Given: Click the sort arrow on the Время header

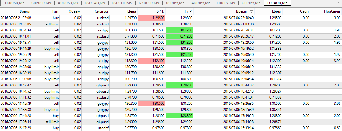Looking at the screenshot, I should coord(251,12).
